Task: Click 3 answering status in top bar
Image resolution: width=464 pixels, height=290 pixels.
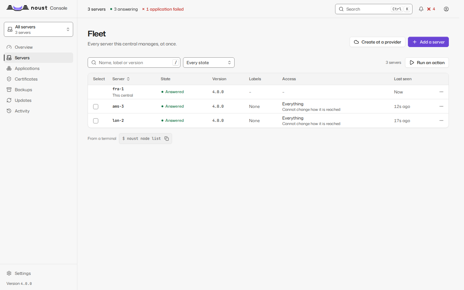Action: (124, 9)
